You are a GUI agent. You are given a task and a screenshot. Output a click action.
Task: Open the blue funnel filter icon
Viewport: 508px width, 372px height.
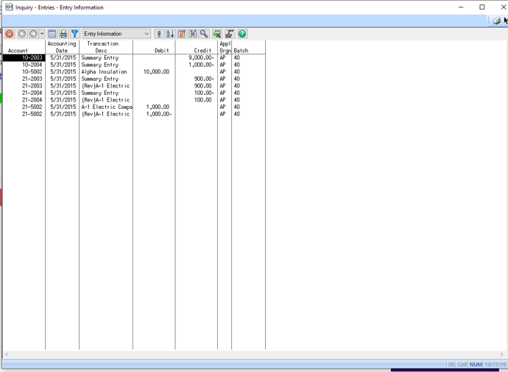coord(75,34)
